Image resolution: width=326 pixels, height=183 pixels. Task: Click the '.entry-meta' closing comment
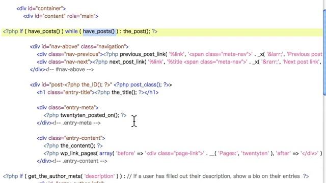[x=76, y=123]
